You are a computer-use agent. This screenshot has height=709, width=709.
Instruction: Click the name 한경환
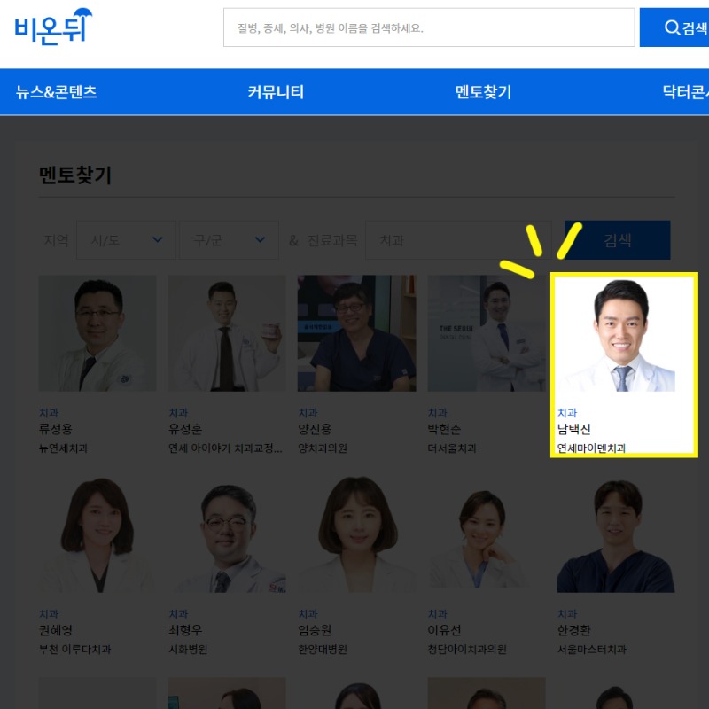click(x=573, y=630)
